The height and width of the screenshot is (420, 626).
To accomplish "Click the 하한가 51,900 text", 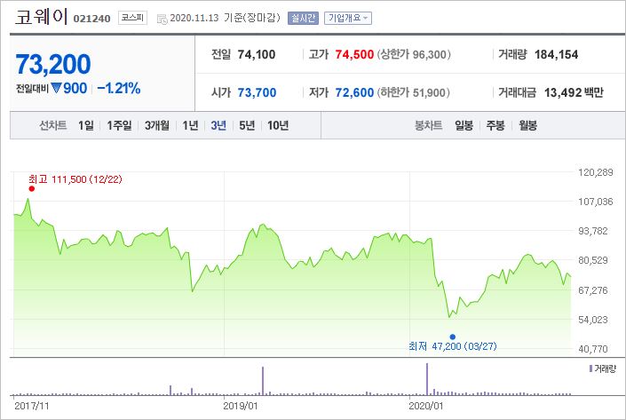I will tap(413, 92).
